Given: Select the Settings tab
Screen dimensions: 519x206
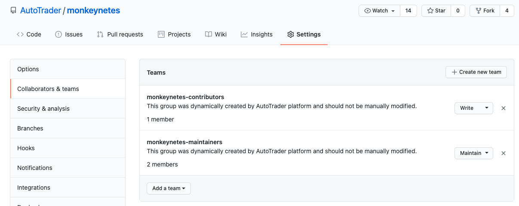Looking at the screenshot, I should (x=304, y=34).
